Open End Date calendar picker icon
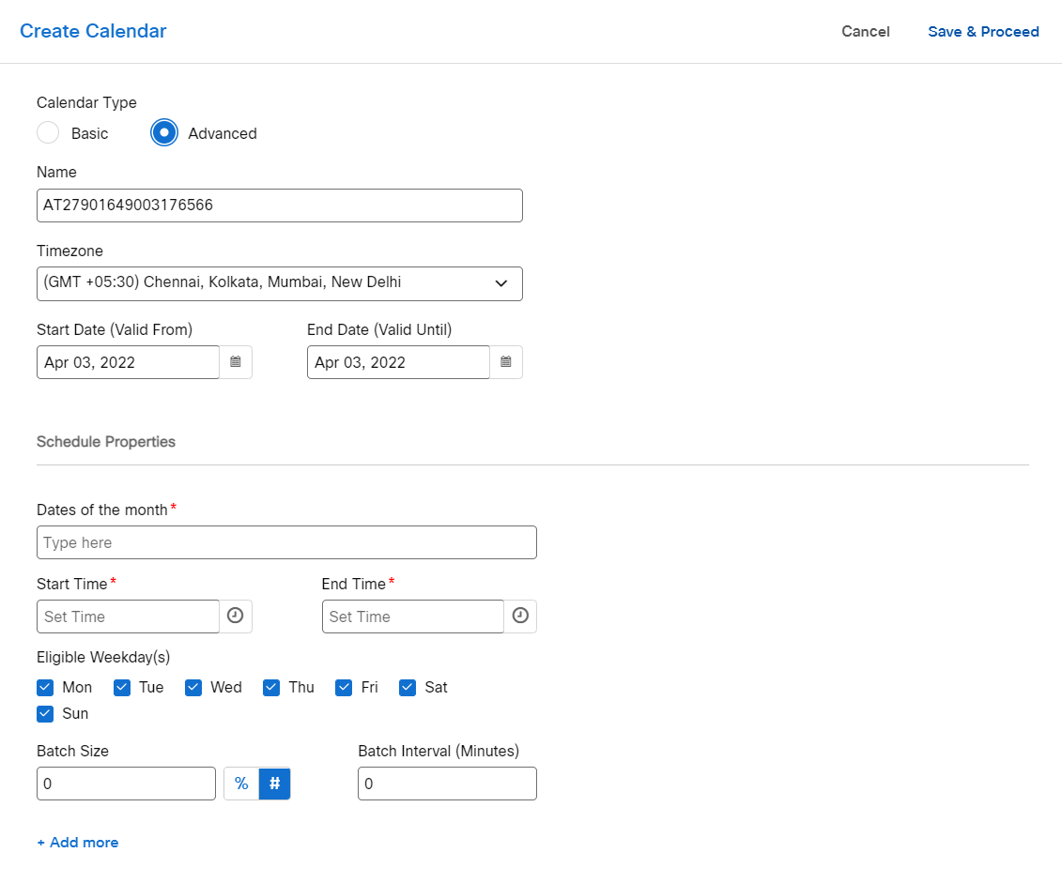The width and height of the screenshot is (1062, 883). pos(506,362)
